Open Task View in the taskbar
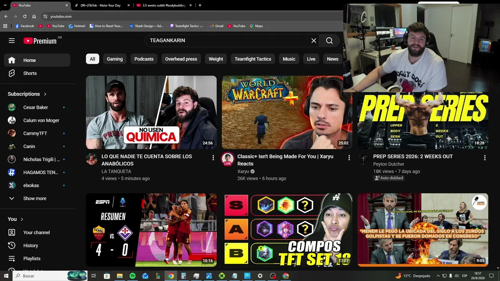Viewport: 500px width, 281px height. click(x=94, y=276)
